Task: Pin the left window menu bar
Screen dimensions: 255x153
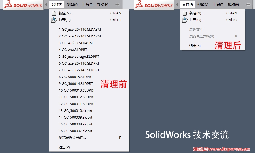Action: 117,5
